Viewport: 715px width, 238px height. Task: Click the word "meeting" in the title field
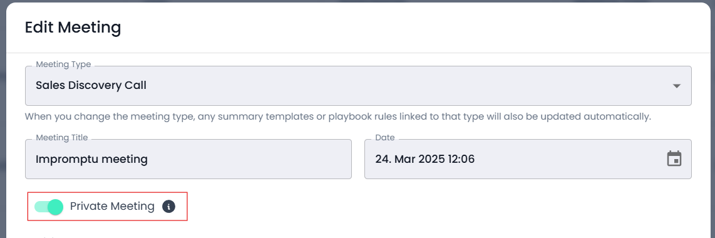125,159
